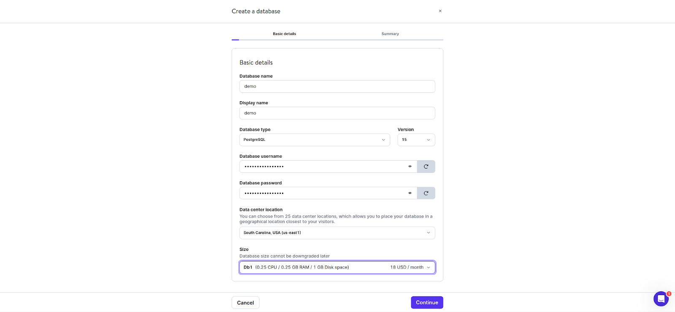Expand the Db1 size dropdown

tap(337, 267)
